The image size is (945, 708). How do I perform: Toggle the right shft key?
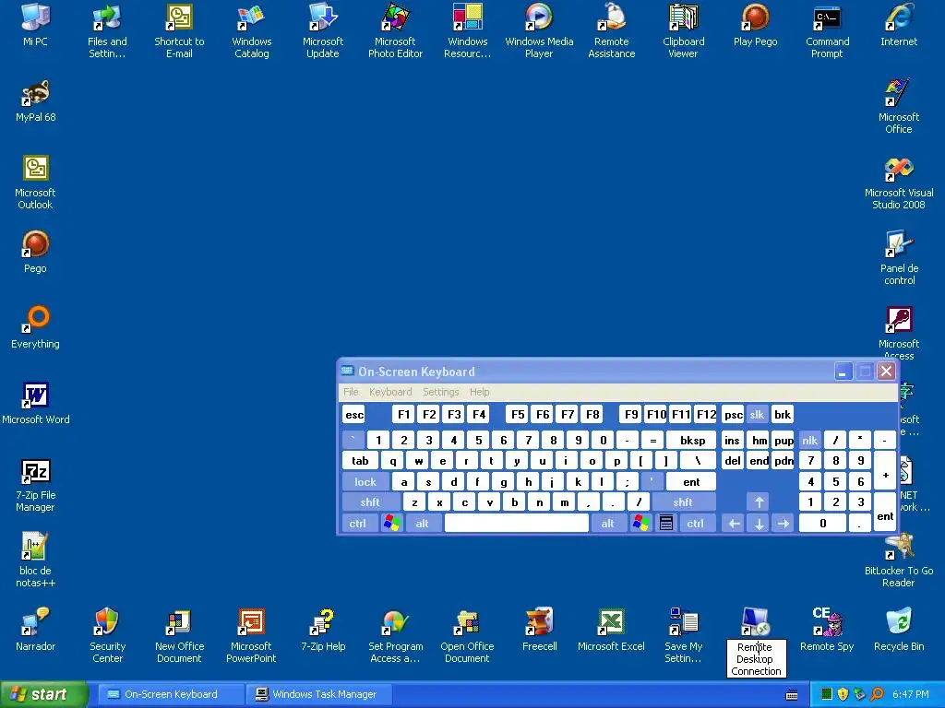(683, 502)
